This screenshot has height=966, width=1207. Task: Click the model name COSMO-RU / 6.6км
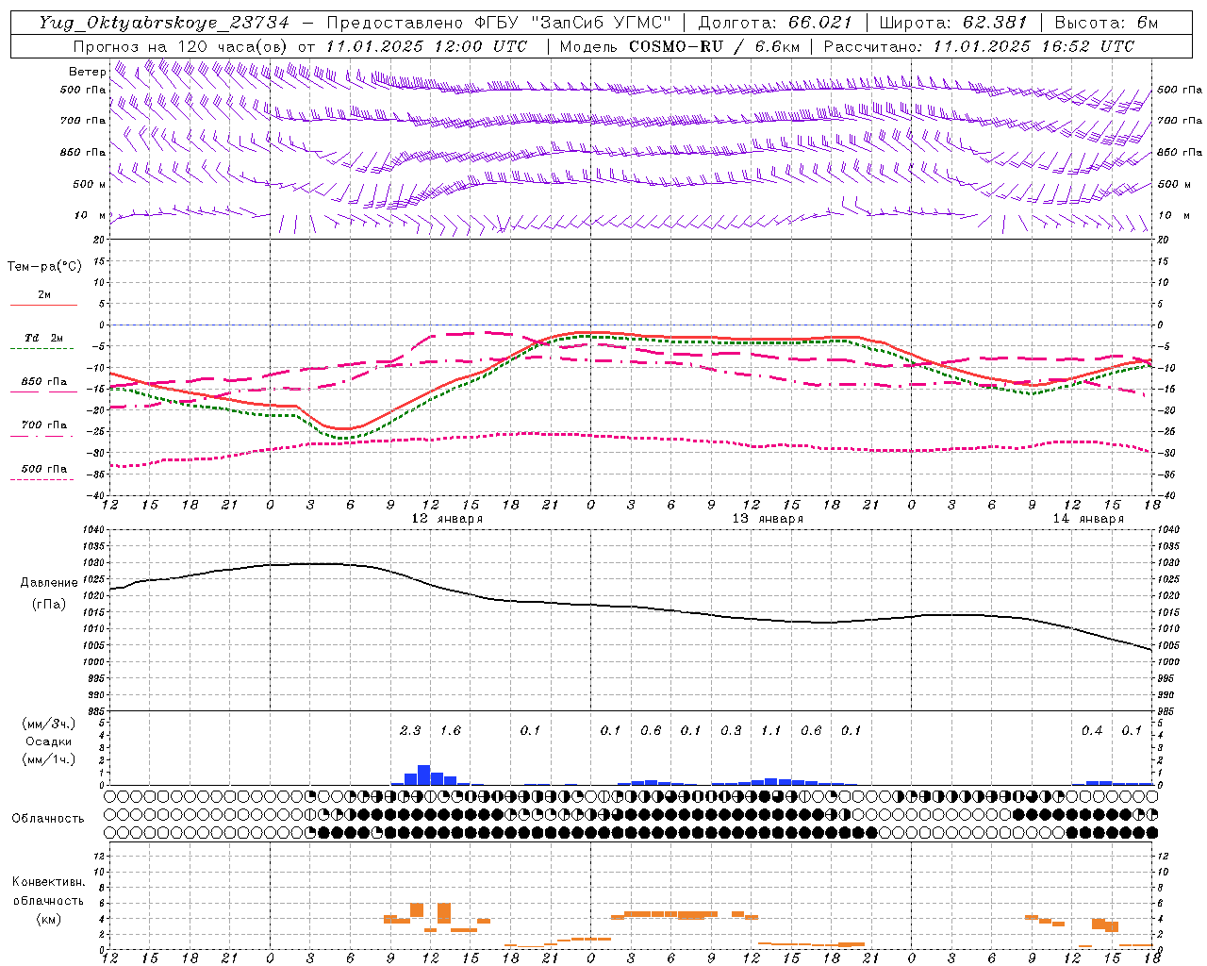[x=715, y=46]
